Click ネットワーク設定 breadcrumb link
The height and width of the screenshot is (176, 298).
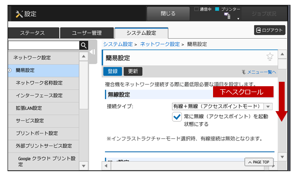tap(160, 44)
